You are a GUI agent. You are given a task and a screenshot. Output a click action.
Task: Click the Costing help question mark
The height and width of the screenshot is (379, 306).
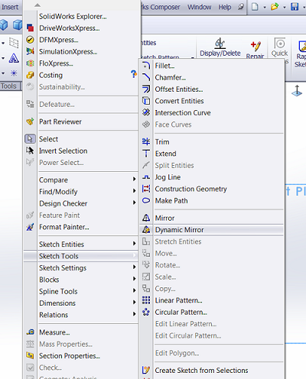click(134, 74)
